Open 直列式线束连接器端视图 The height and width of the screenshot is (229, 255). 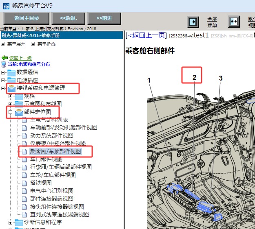tap(60, 214)
